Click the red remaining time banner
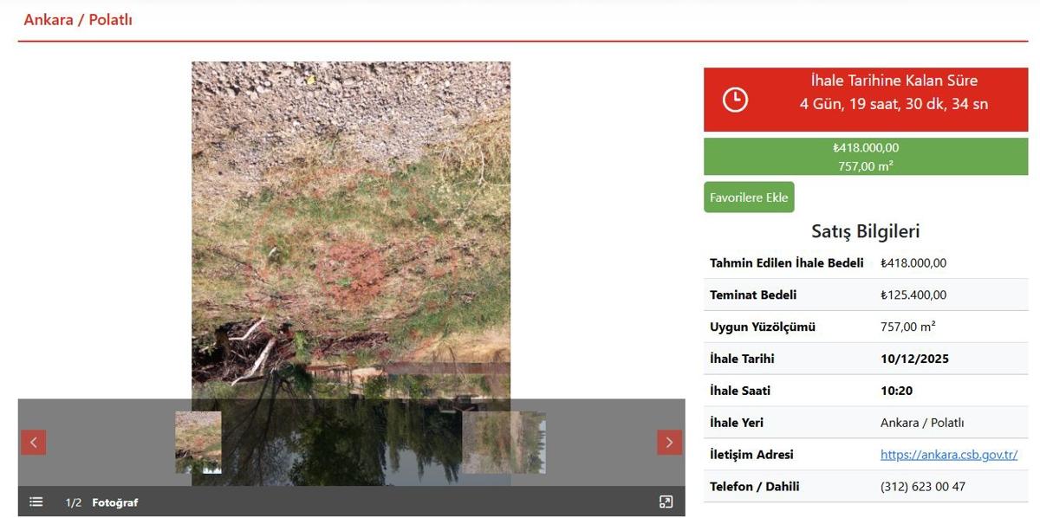This screenshot has height=518, width=1040. point(866,100)
